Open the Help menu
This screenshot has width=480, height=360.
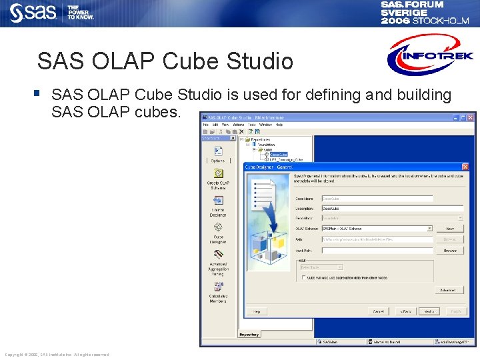pyautogui.click(x=279, y=125)
